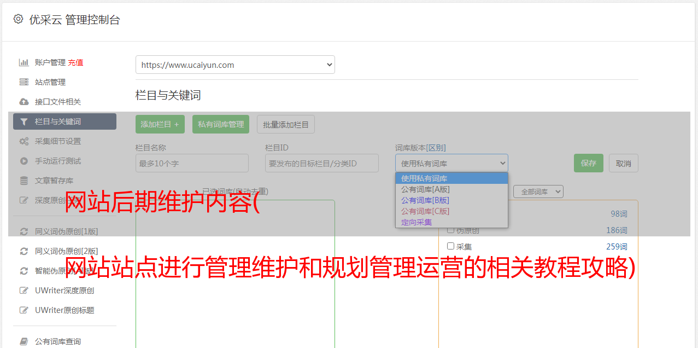Click the gears icon for 采集细节设置
698x348 pixels.
[x=24, y=141]
